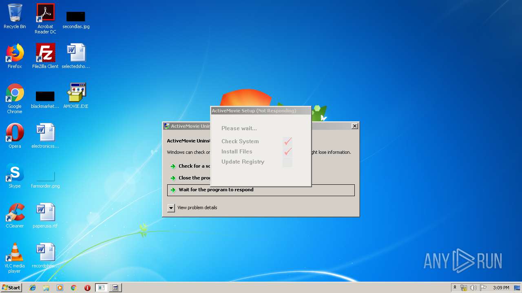The height and width of the screenshot is (293, 522).
Task: Click the View problem details label
Action: tap(197, 208)
